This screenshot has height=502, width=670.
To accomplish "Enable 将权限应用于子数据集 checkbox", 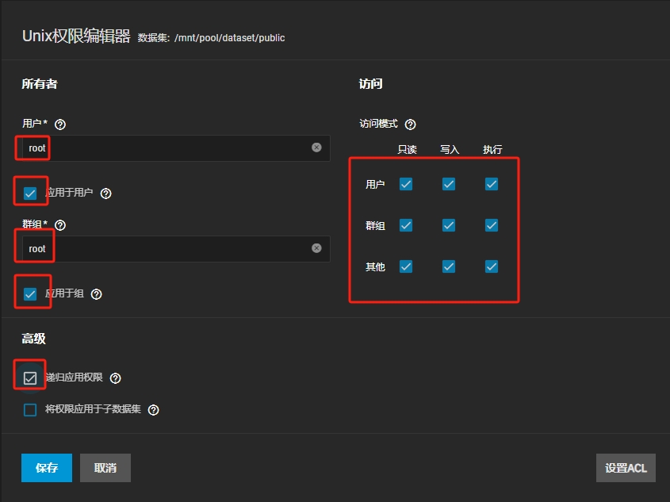I will coord(30,410).
